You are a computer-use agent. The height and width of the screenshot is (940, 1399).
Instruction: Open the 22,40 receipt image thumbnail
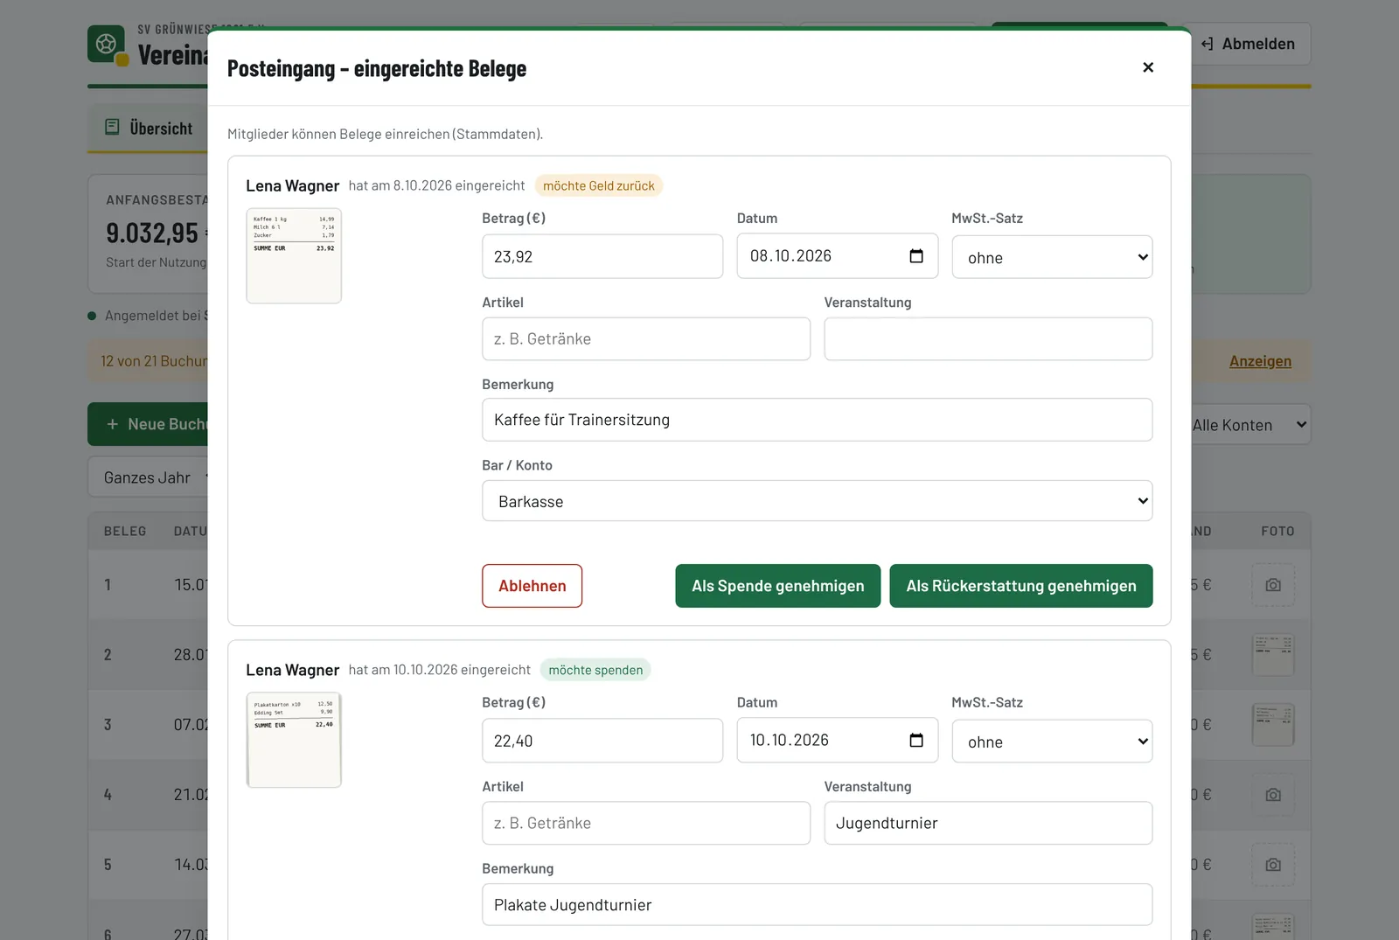click(294, 740)
